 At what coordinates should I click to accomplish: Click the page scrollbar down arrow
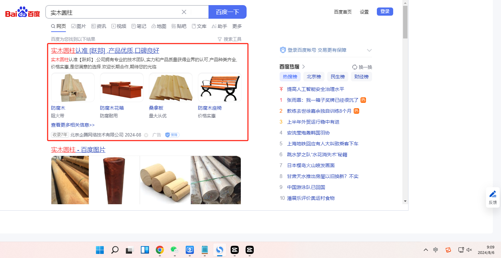tap(405, 201)
